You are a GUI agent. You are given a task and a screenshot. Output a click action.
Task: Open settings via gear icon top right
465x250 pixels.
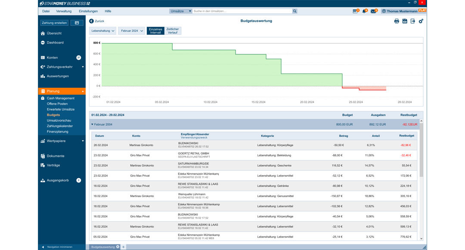[x=421, y=21]
